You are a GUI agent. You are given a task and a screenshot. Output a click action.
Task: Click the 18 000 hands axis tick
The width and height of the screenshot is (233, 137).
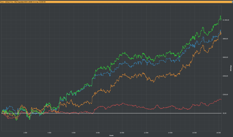(219, 133)
